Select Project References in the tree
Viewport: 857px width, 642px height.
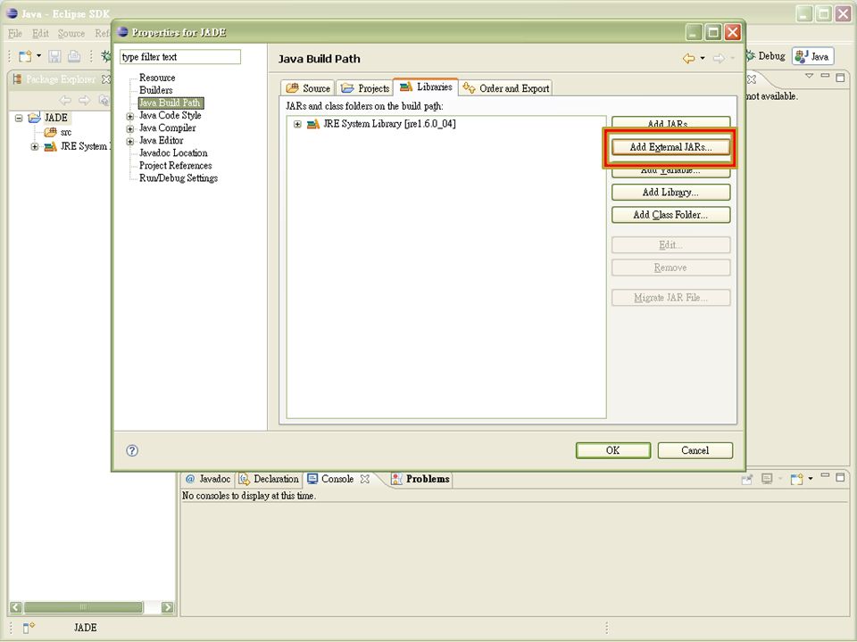pos(176,166)
